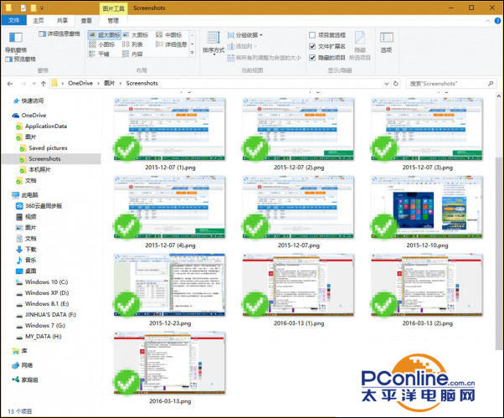This screenshot has height=418, width=504.
Task: Select 超大图标 extra large icons layout
Action: point(105,34)
